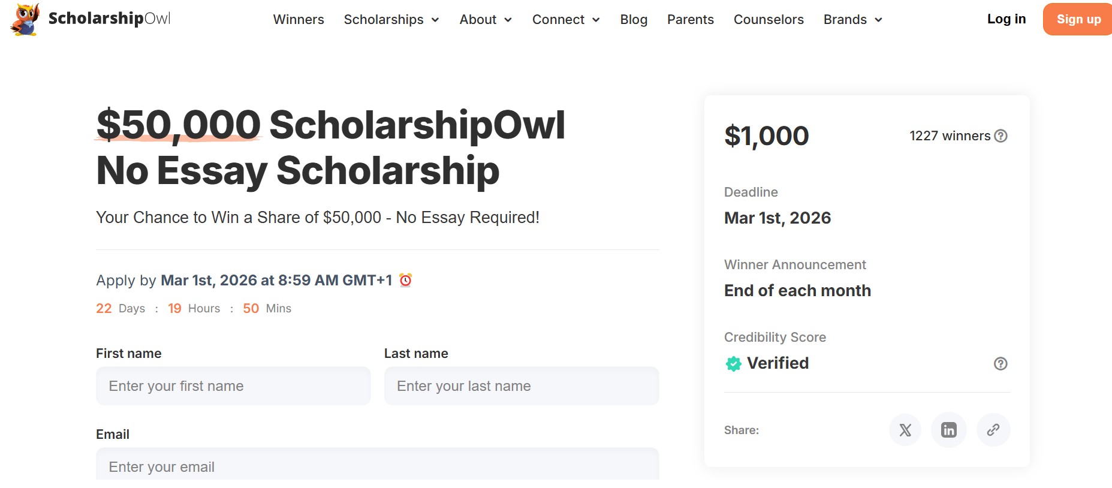Share the scholarship on LinkedIn
Screen dimensions: 1112x488
[948, 430]
